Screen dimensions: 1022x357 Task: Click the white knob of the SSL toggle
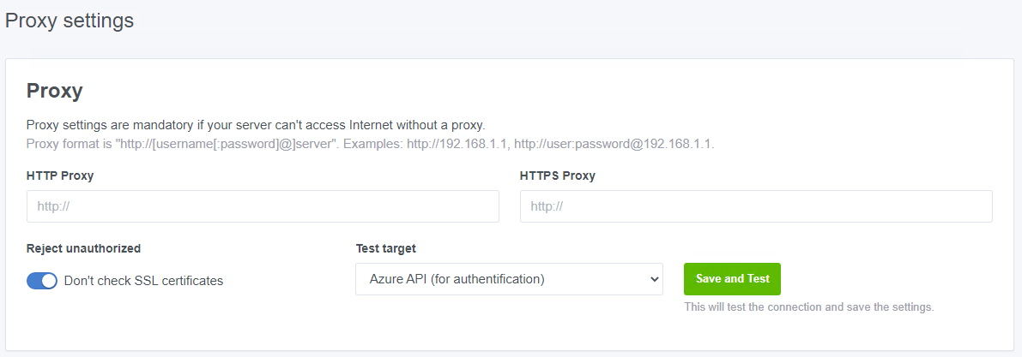[x=49, y=281]
